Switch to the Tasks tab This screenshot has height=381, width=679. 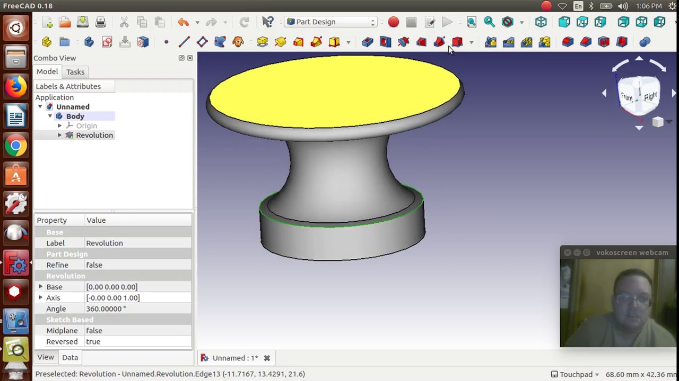(75, 72)
